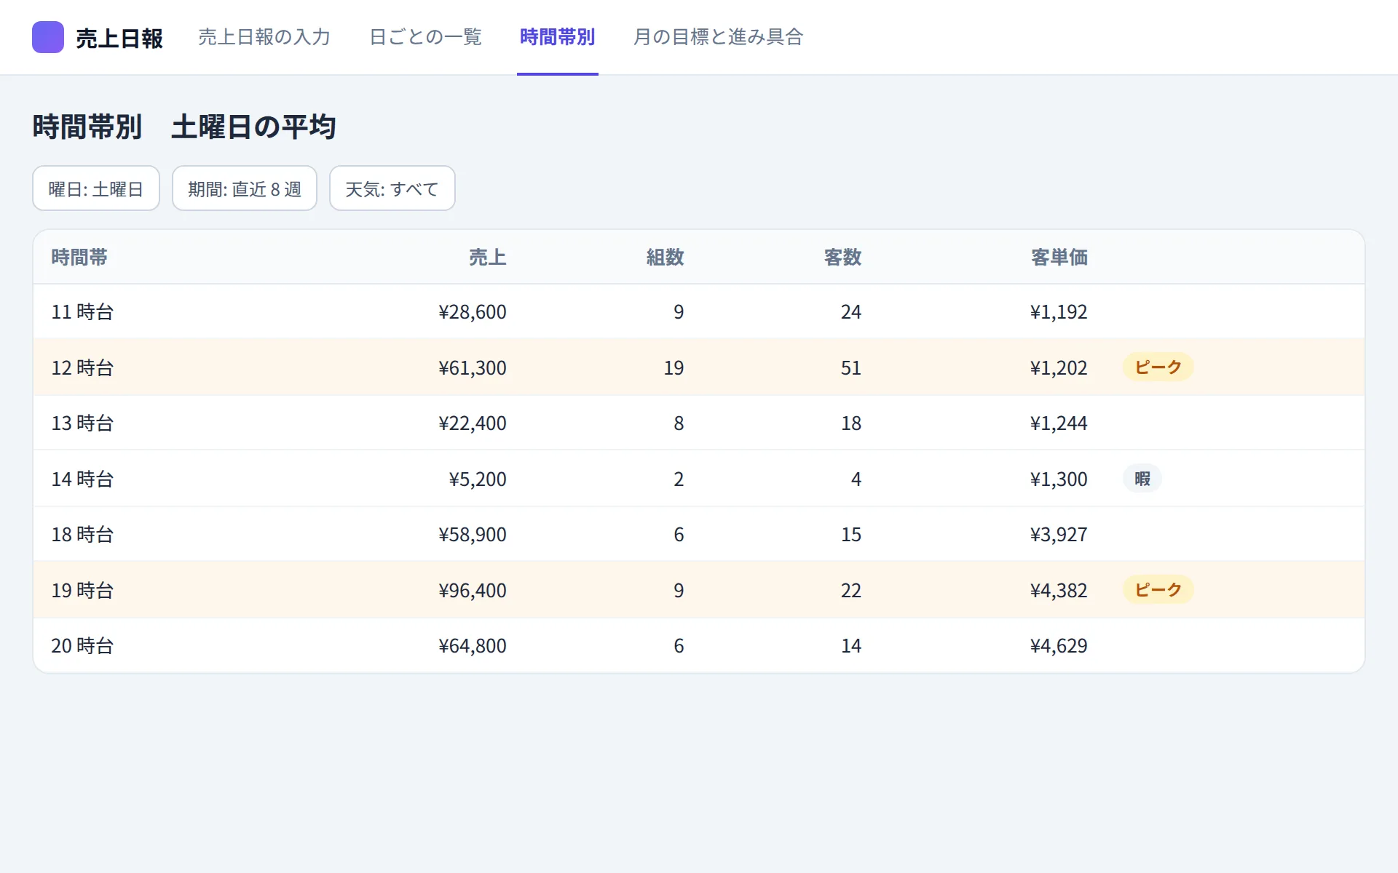1398x873 pixels.
Task: Click the 客単価 value ¥1,244
Action: click(1059, 423)
